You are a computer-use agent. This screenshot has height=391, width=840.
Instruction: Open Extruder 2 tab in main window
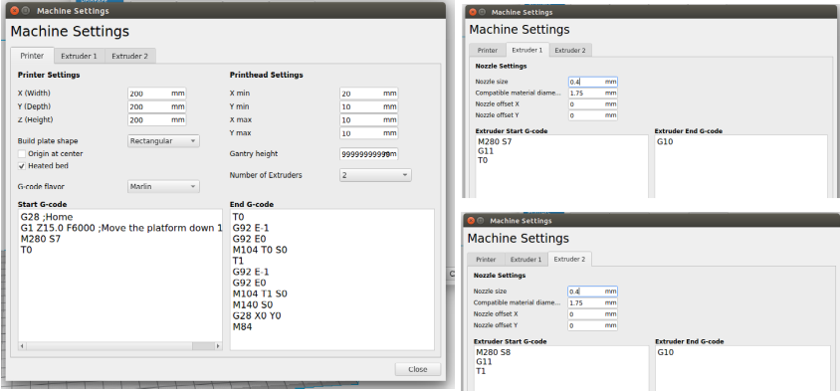click(130, 56)
